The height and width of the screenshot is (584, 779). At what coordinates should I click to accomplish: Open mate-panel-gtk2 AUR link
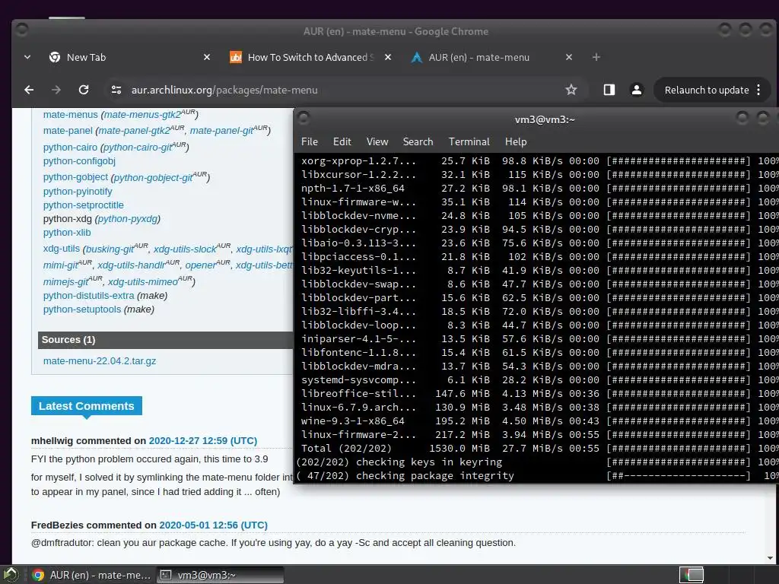[x=135, y=131]
